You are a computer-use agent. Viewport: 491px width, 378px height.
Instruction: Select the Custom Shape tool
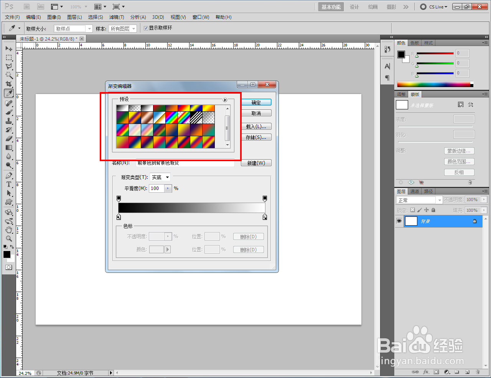click(9, 202)
